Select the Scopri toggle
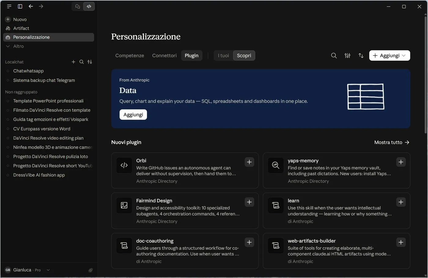This screenshot has width=428, height=278. pyautogui.click(x=244, y=55)
